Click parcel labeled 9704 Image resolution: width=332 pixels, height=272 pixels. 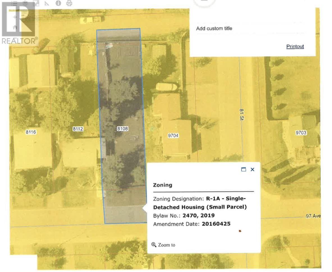click(173, 136)
